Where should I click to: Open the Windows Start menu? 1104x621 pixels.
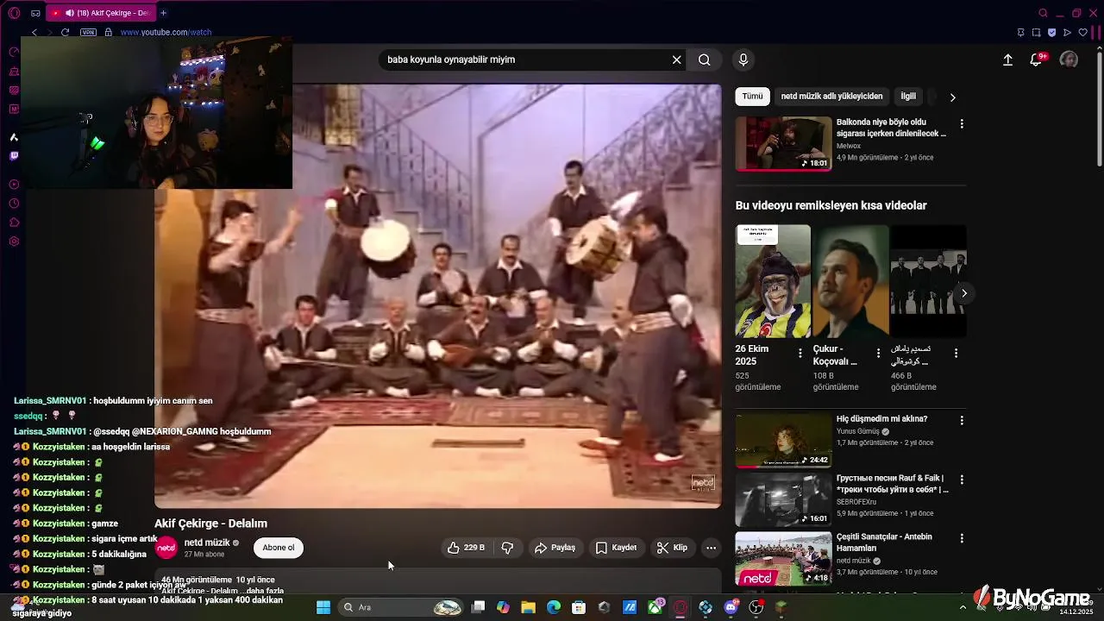pyautogui.click(x=323, y=607)
